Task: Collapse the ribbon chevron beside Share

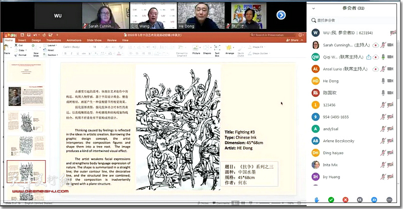Action: point(302,40)
